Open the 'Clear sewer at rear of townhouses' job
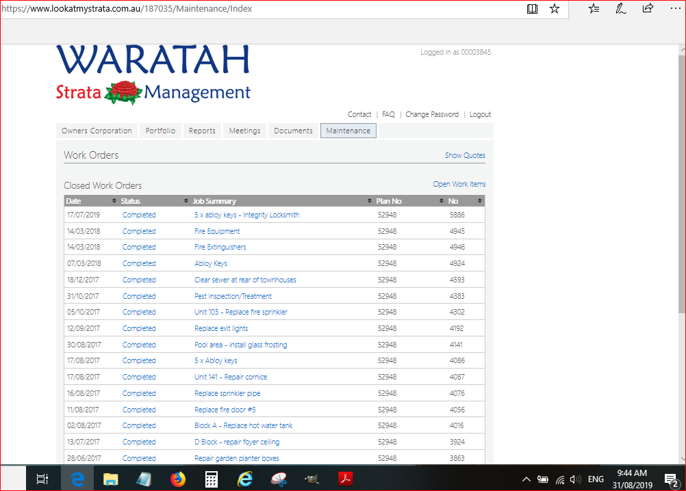The image size is (686, 491). pos(245,280)
